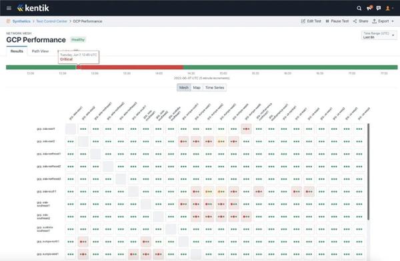Switch to the Path View tab
This screenshot has width=400, height=261.
(x=40, y=51)
